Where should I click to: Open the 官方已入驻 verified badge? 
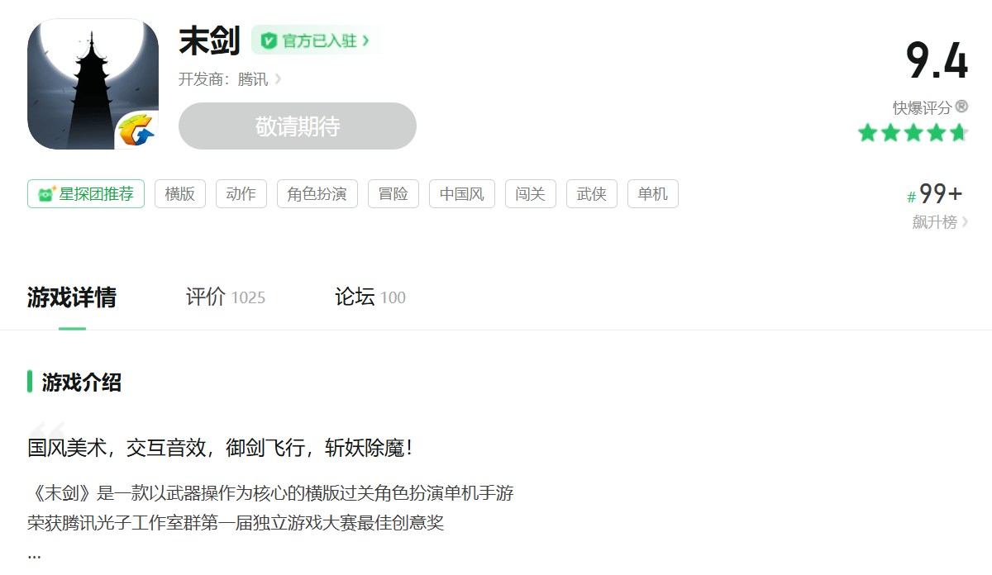pos(315,40)
